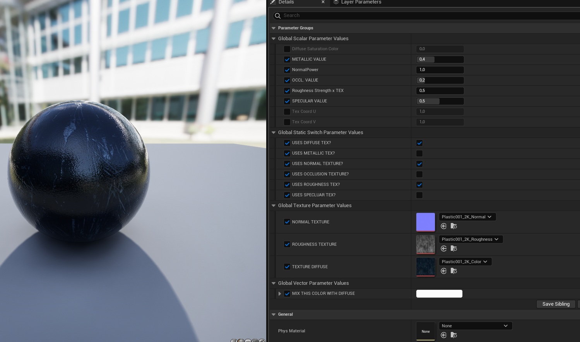This screenshot has width=580, height=342.
Task: Check USES METALLIC TEX? value
Action: click(419, 153)
